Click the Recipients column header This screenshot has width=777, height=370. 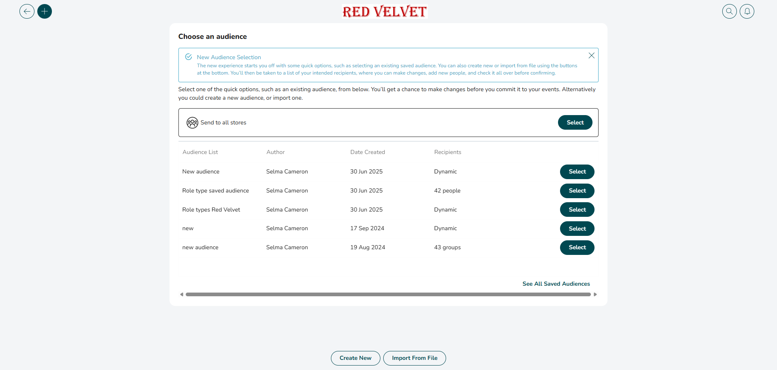[x=448, y=152]
